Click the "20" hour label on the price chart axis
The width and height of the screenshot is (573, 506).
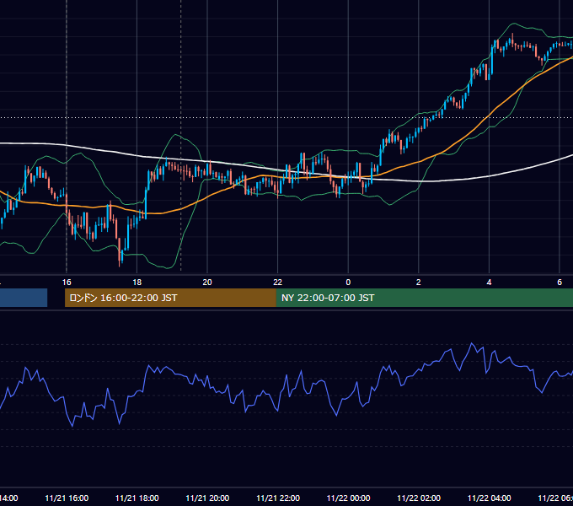click(x=207, y=283)
